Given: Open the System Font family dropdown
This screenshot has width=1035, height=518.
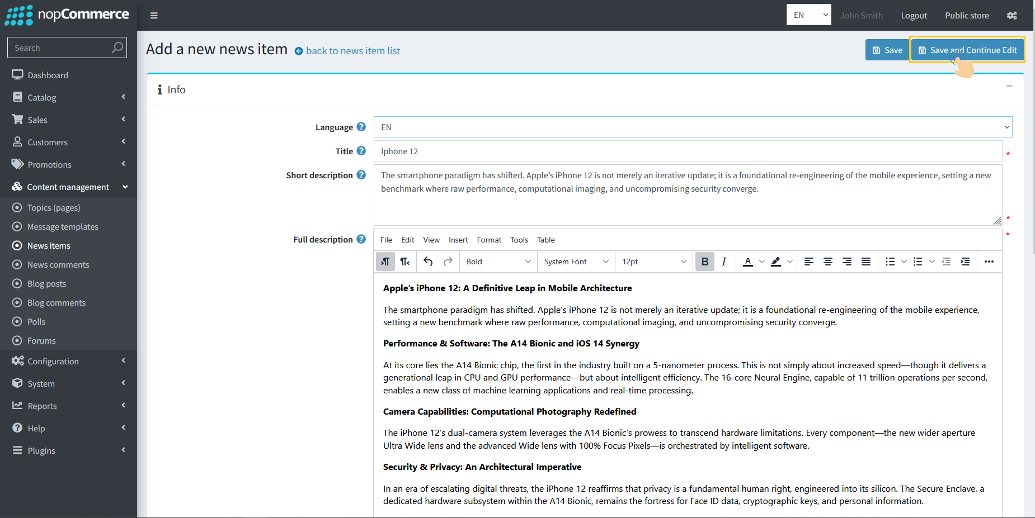Looking at the screenshot, I should tap(576, 262).
